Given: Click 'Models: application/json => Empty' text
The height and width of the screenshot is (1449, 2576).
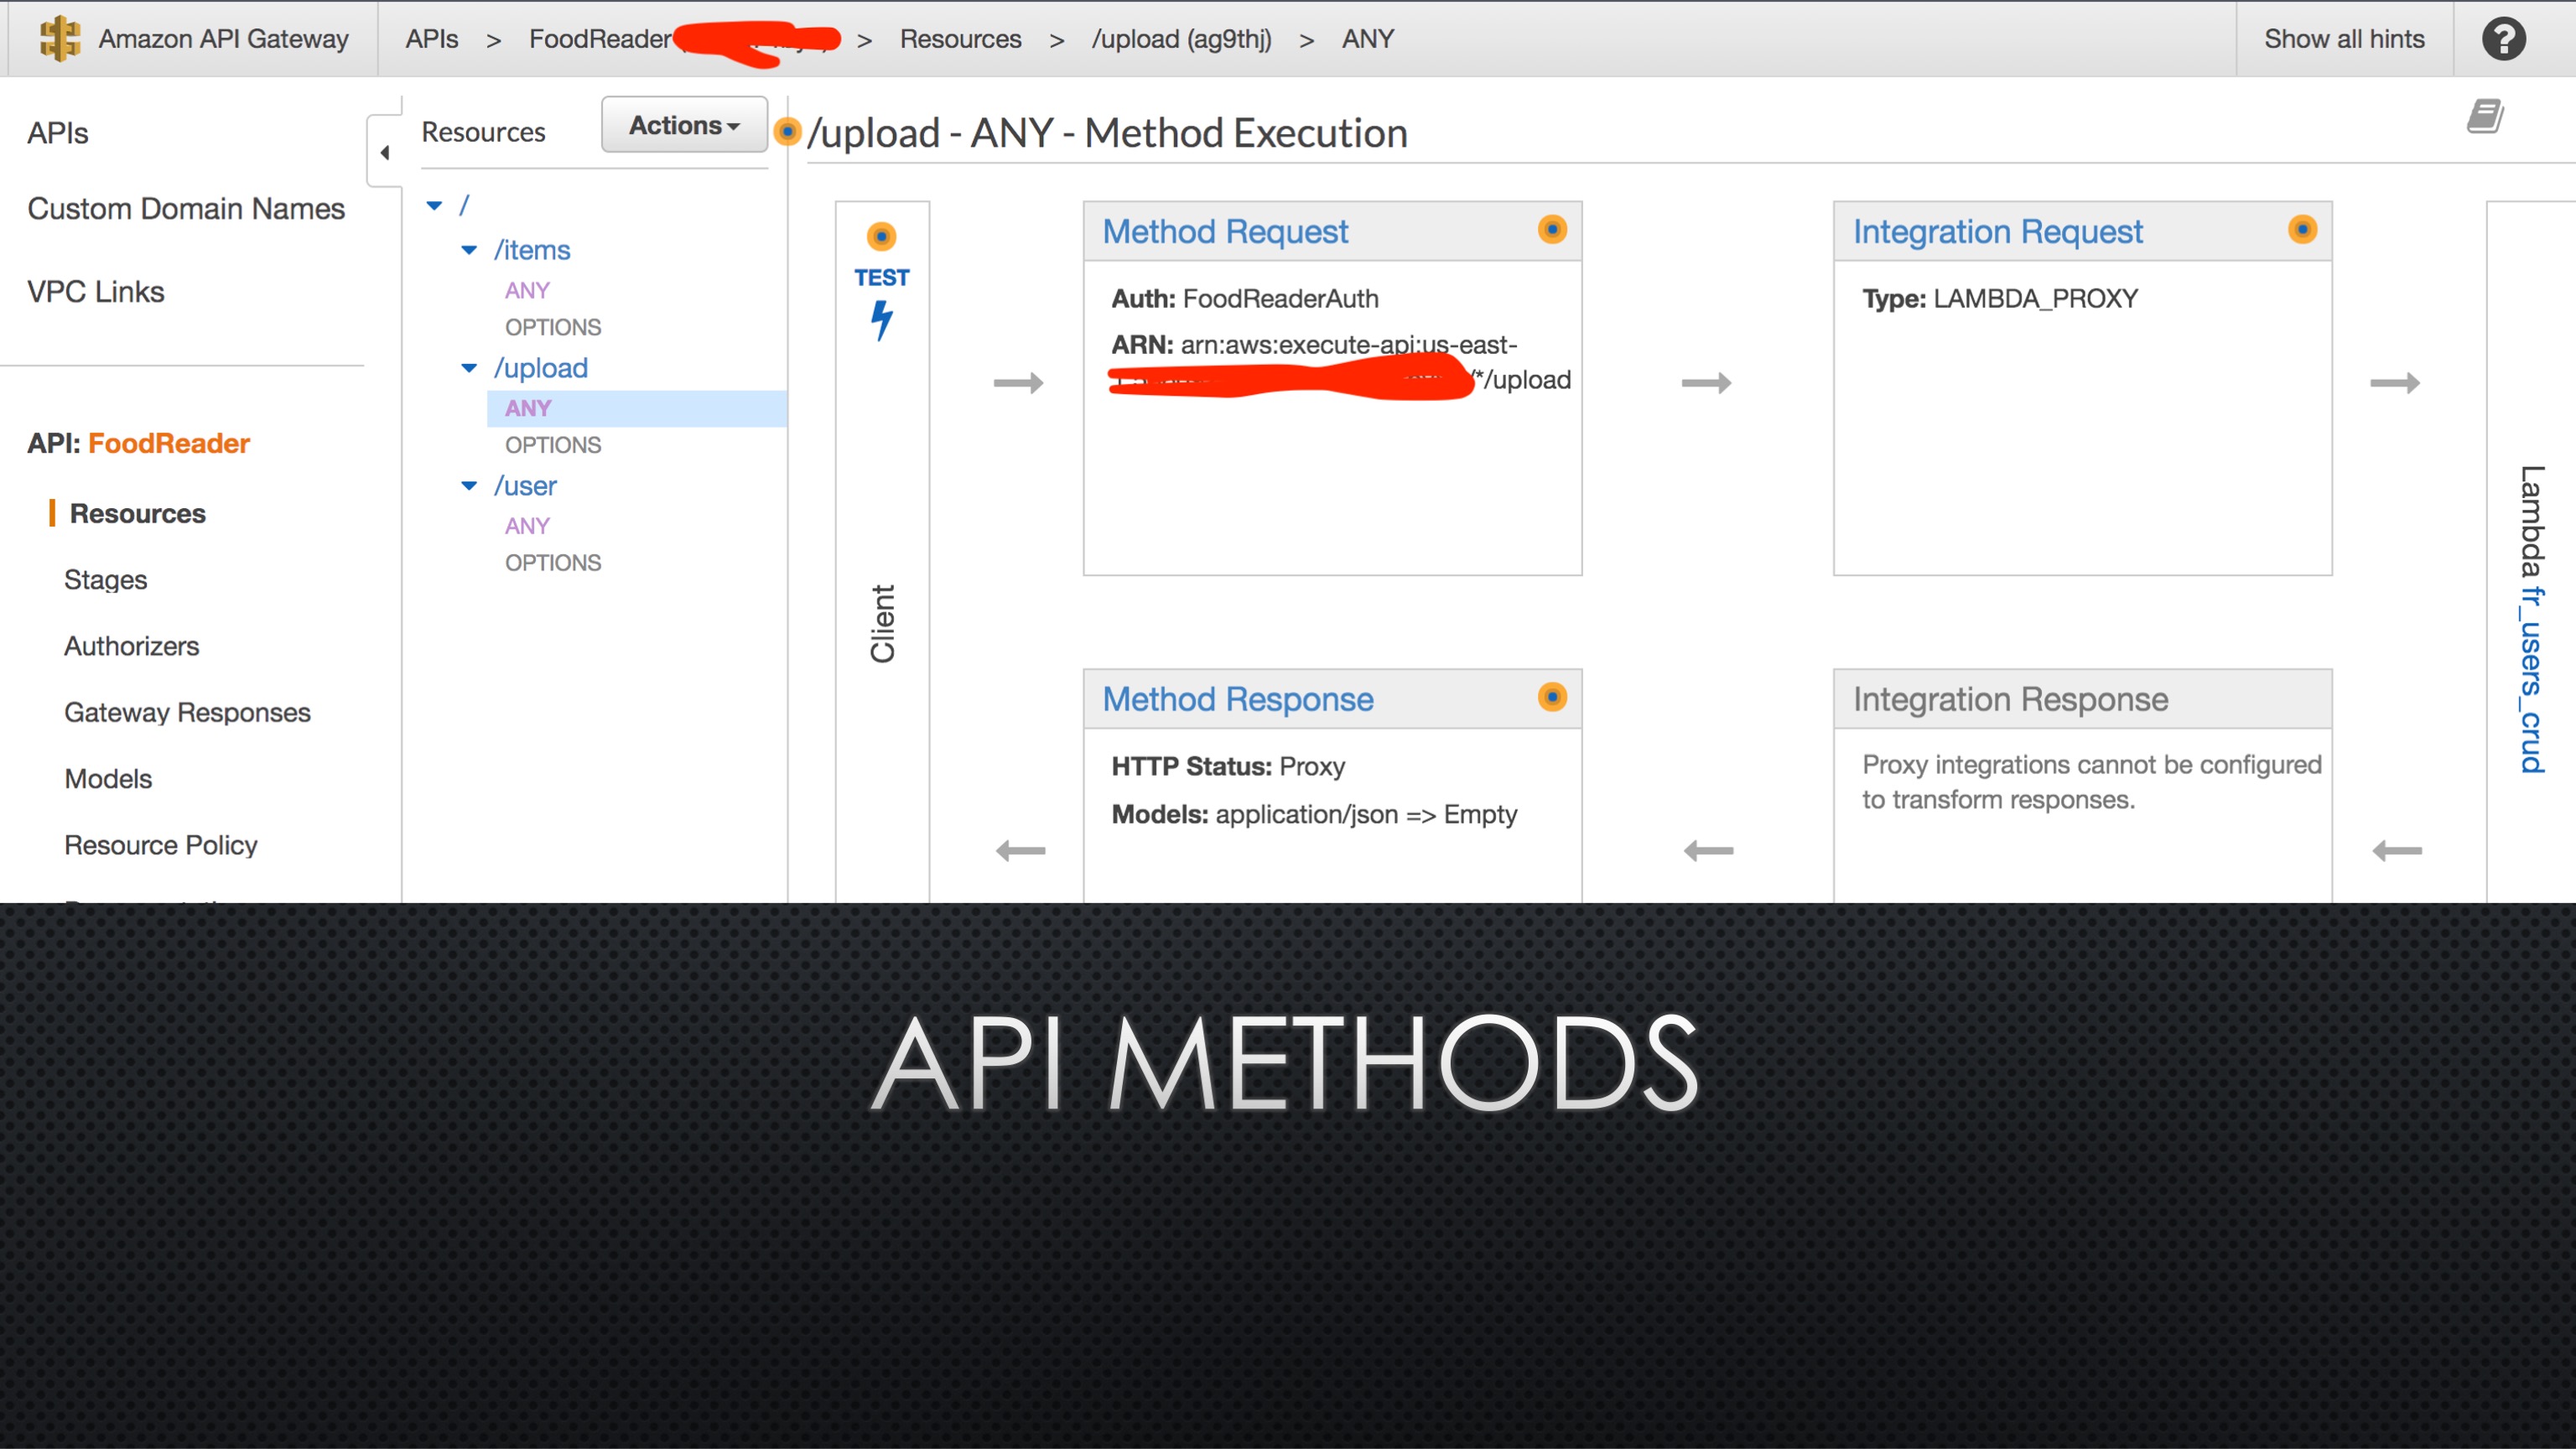Looking at the screenshot, I should click(x=1314, y=814).
